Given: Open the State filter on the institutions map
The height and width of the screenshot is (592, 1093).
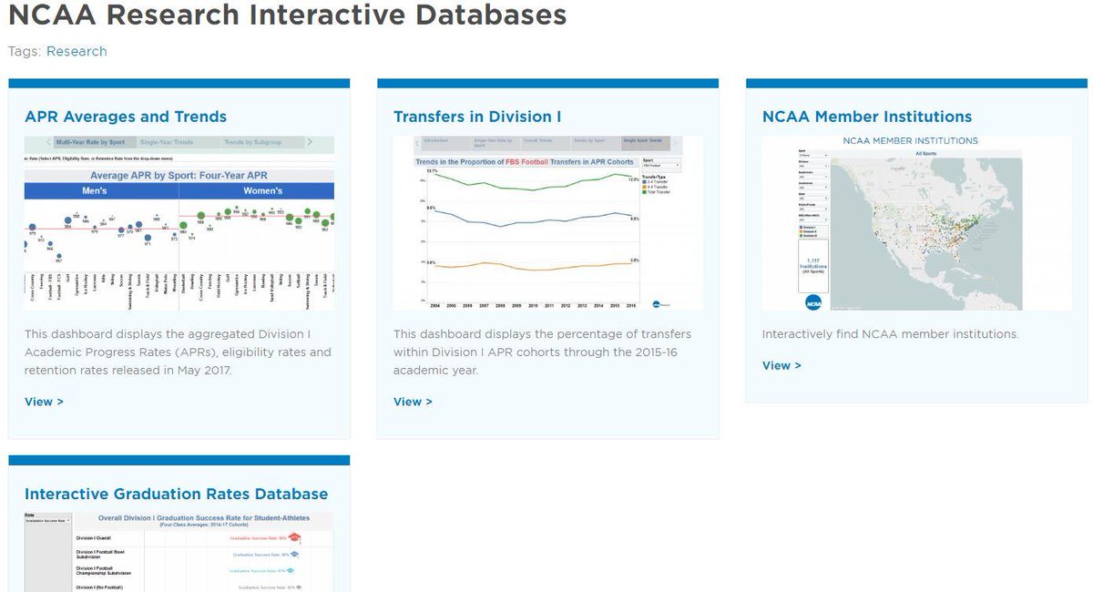Looking at the screenshot, I should click(812, 198).
